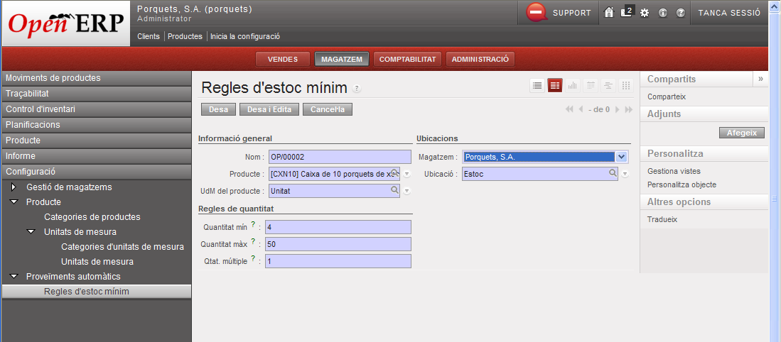Switch to list view icon
Image resolution: width=781 pixels, height=342 pixels.
pos(538,85)
